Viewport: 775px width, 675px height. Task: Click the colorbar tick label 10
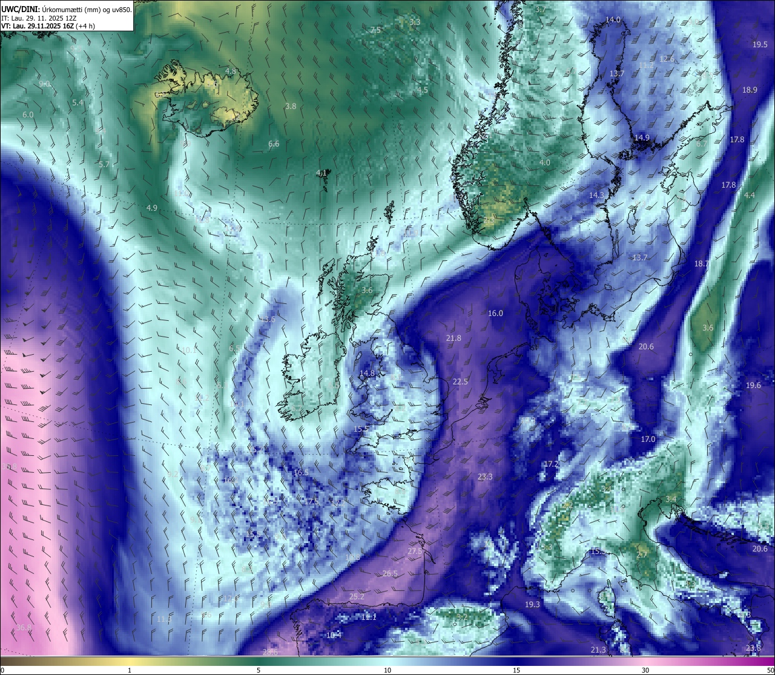387,670
